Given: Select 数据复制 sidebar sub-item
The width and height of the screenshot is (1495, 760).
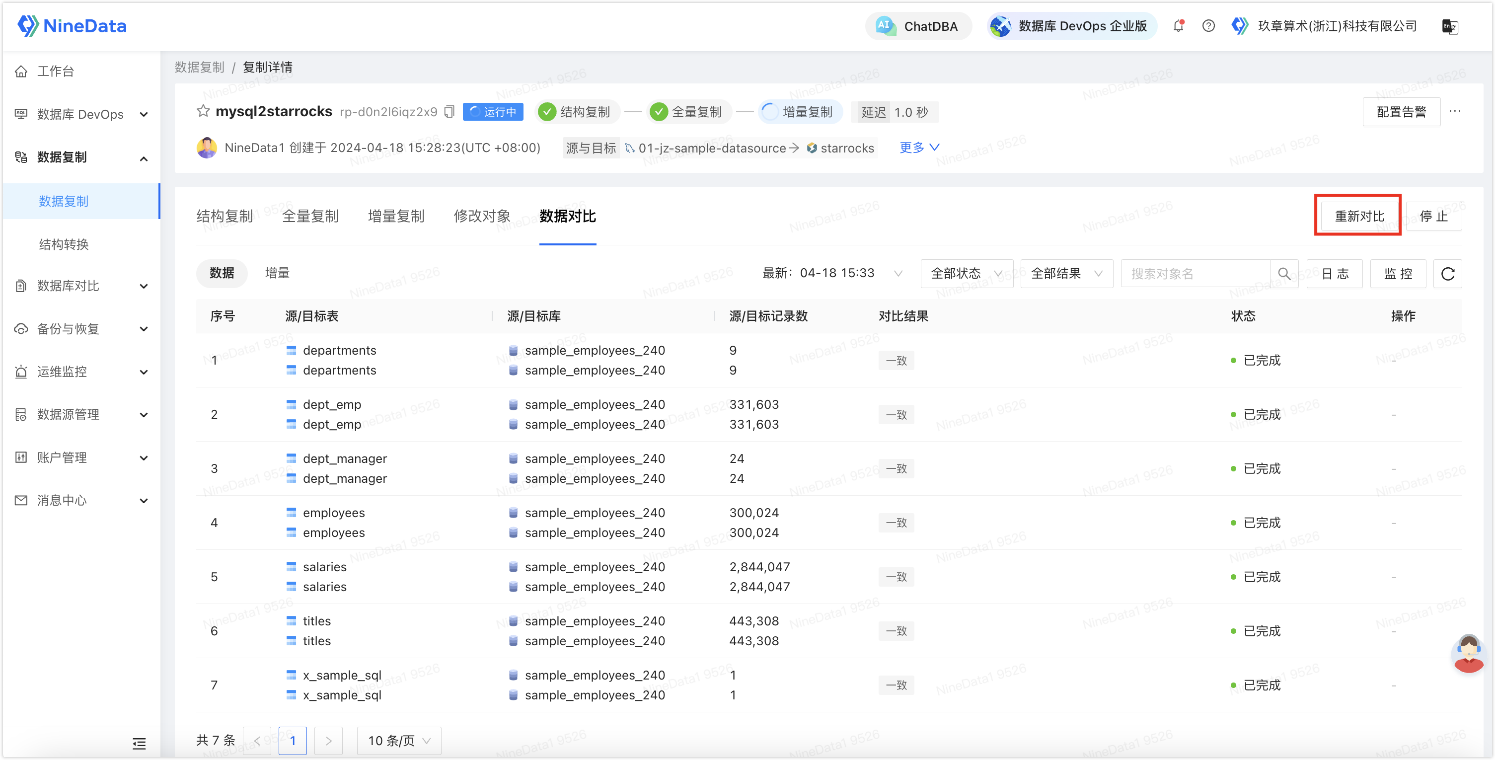Looking at the screenshot, I should (x=81, y=201).
